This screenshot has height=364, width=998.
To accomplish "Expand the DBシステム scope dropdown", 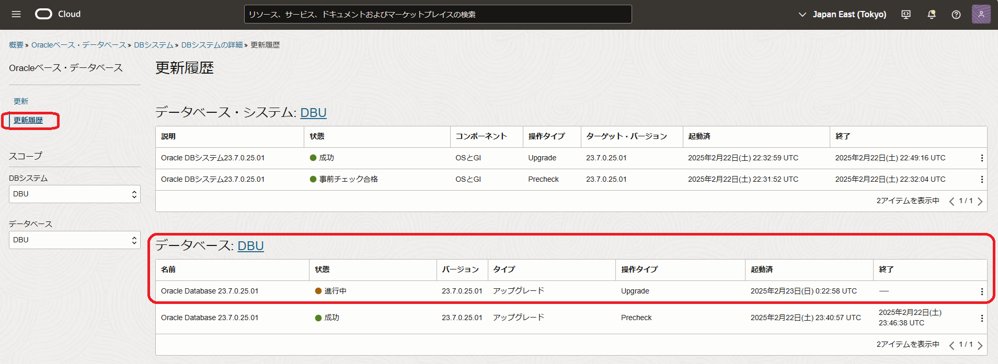I will (75, 194).
